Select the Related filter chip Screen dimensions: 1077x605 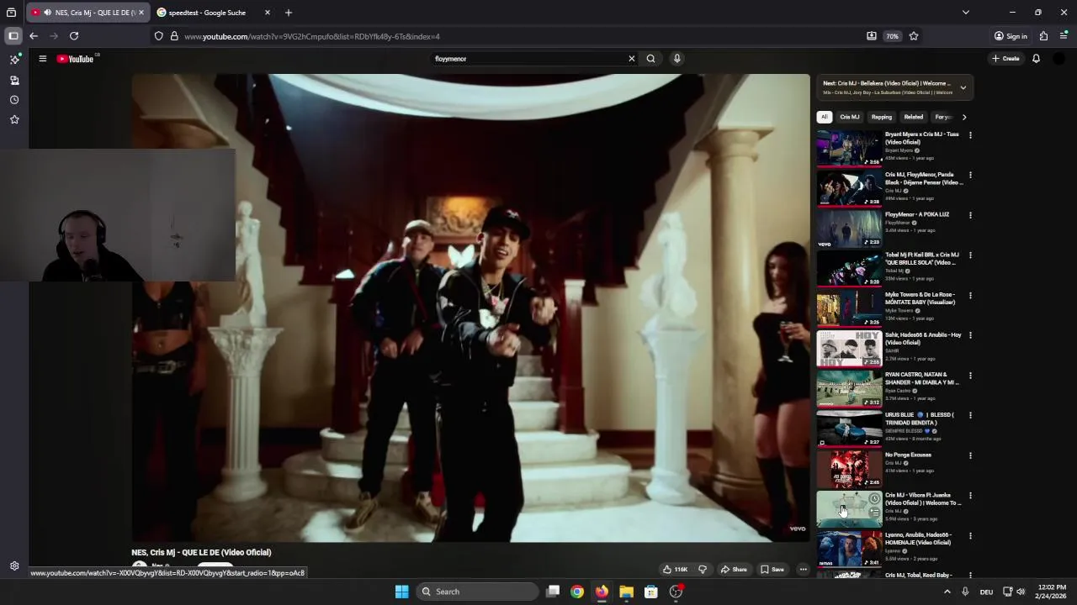click(913, 117)
